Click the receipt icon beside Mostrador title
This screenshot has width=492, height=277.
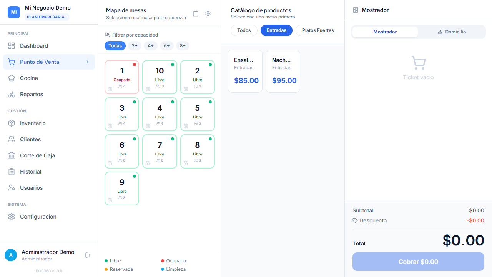click(x=356, y=10)
